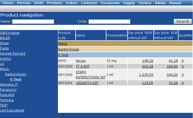
Task: Select ResKAPA category
Action: pyautogui.click(x=7, y=95)
